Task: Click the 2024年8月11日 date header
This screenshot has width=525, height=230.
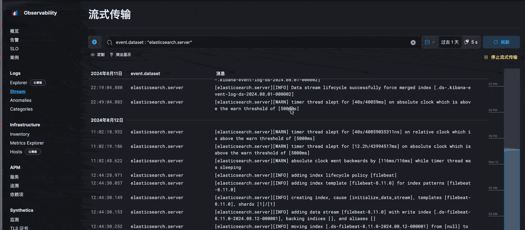Action: click(x=106, y=74)
